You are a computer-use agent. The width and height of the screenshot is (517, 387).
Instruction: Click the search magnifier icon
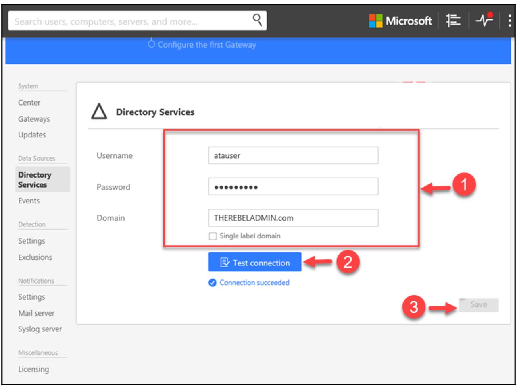pyautogui.click(x=256, y=19)
